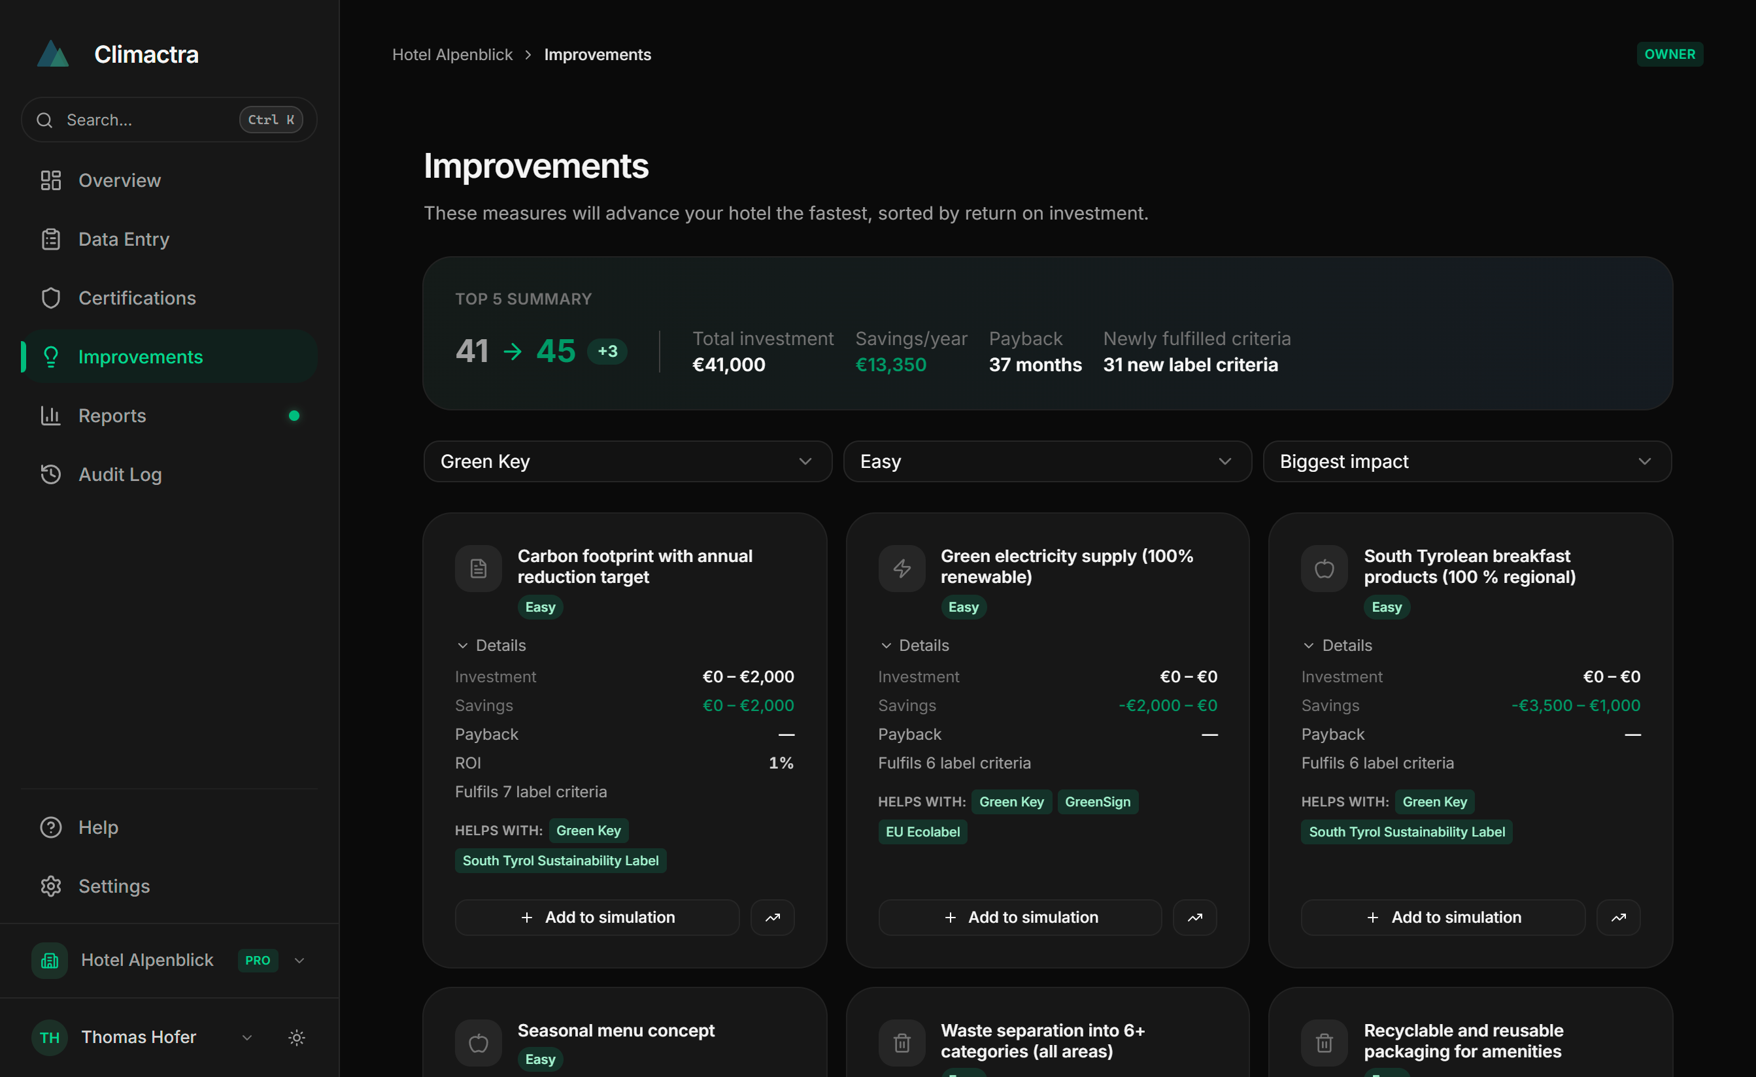
Task: Expand the Thomas Hofer user menu chevron
Action: (247, 1037)
